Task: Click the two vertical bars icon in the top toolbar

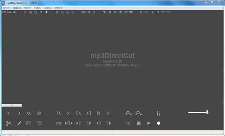Action: pyautogui.click(x=94, y=12)
